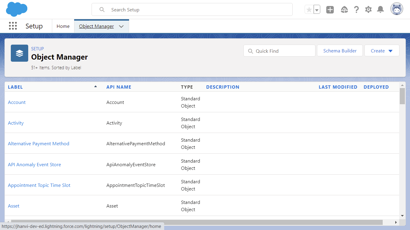Sort by Deployed column
Screen dimensions: 410x230
pyautogui.click(x=376, y=87)
